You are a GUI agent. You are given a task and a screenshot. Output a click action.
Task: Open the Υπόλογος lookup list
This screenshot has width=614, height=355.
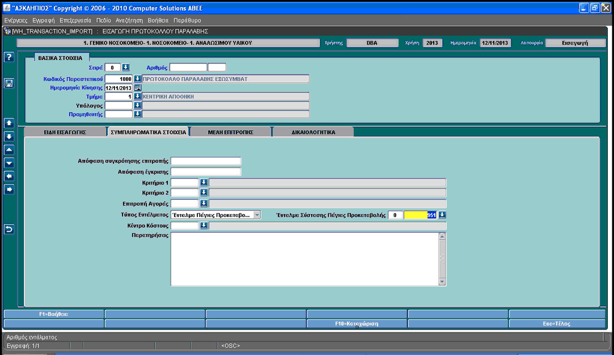(x=137, y=105)
